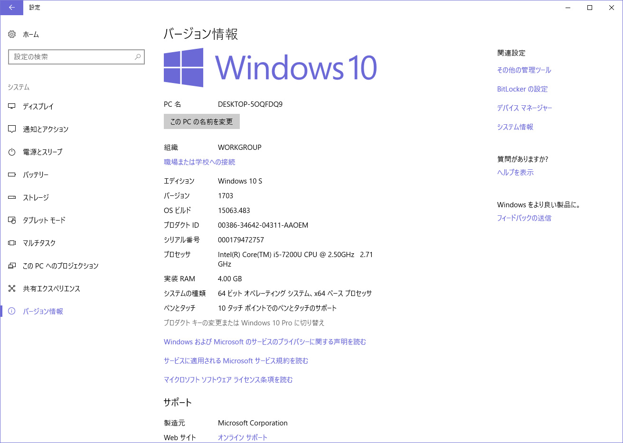
Task: Focus the 設定の検索 search box
Action: click(x=76, y=57)
